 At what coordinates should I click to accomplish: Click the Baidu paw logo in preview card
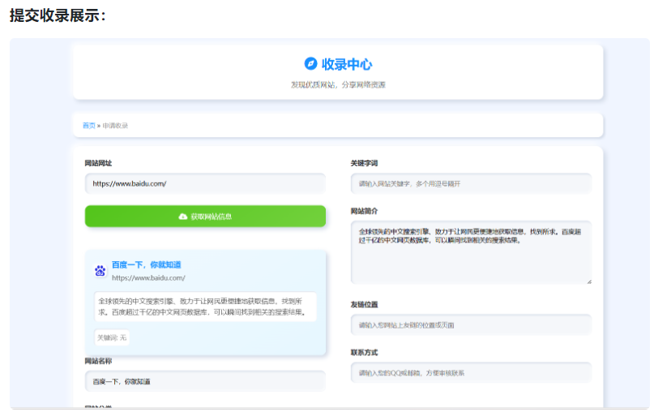[100, 270]
